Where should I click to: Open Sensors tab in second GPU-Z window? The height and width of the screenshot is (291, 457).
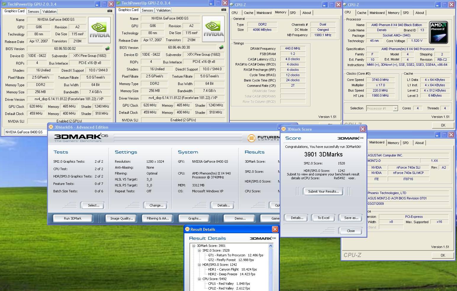147,10
